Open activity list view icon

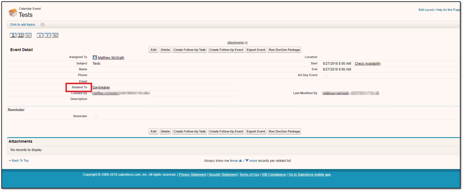28,35
